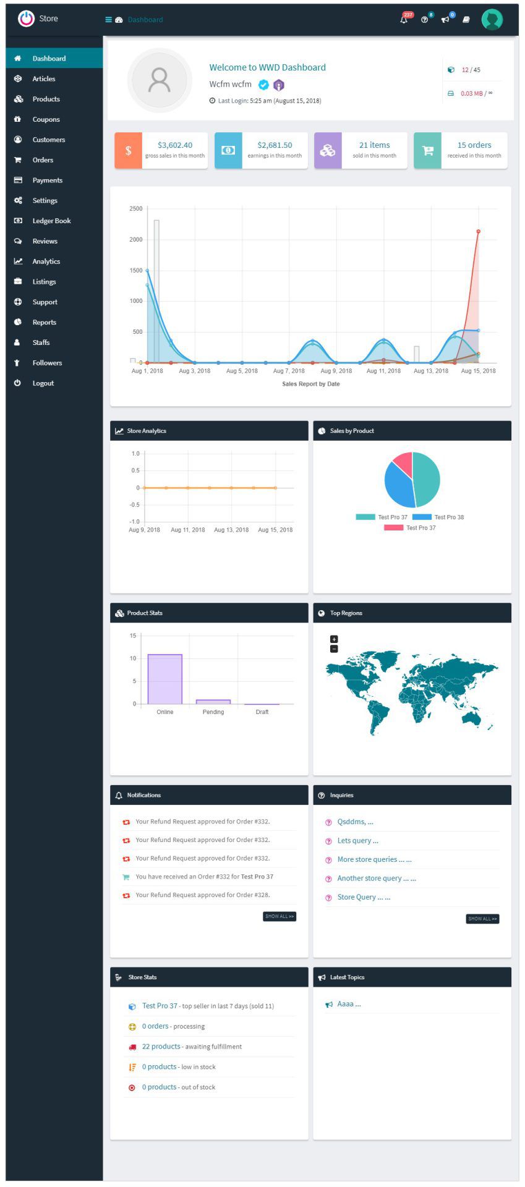Select Analytics from the sidebar menu
The image size is (525, 1187).
point(46,262)
